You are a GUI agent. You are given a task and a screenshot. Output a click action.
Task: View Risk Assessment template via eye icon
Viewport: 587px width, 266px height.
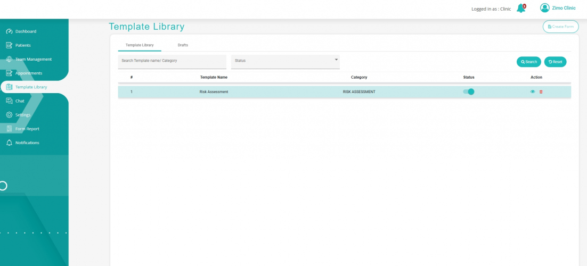point(532,92)
